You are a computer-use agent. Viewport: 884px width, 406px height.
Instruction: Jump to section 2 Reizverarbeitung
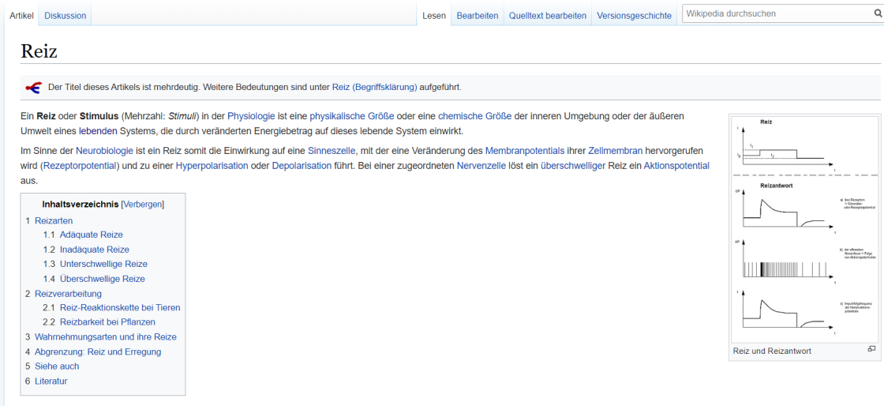pos(68,294)
